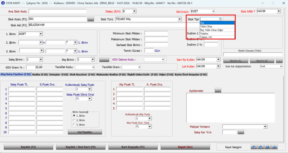Screen dimensions: 288x153
Task: Click ellipsis button next to Resim Sil
Action: [279, 61]
